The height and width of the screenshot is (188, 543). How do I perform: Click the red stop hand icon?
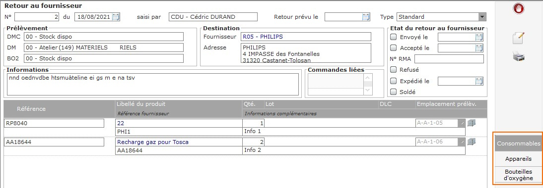click(518, 8)
